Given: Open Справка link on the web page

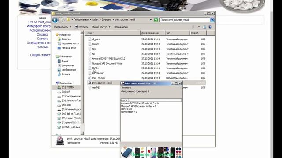Looking at the screenshot, I should pyautogui.click(x=42, y=34).
